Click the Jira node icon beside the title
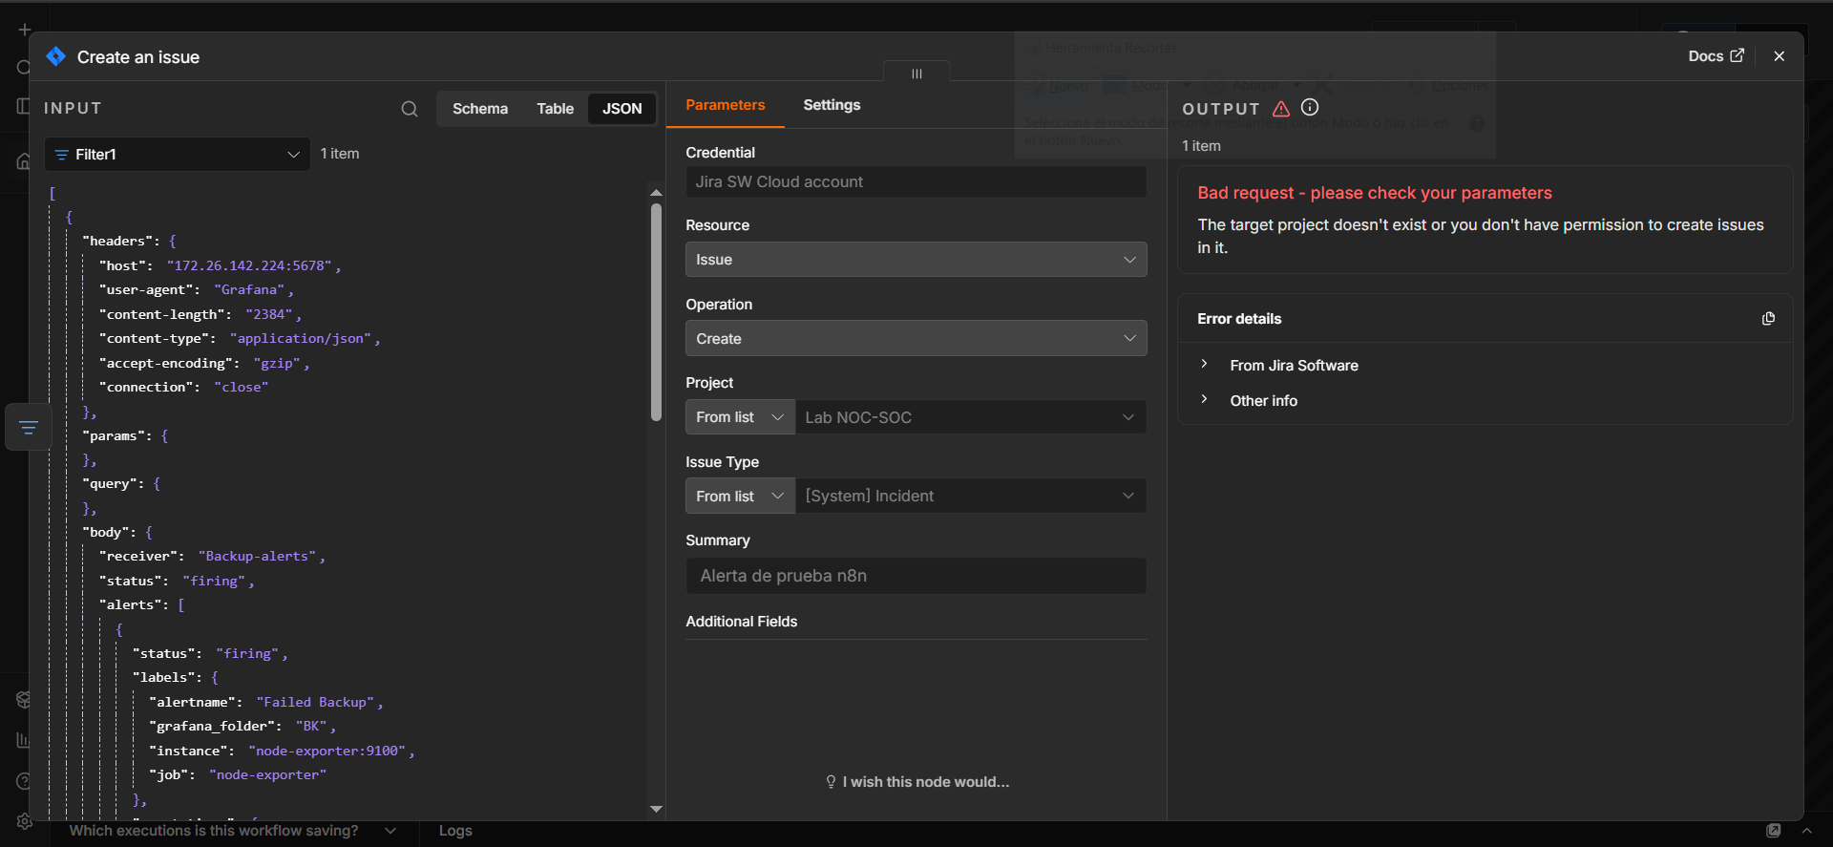 pyautogui.click(x=56, y=57)
